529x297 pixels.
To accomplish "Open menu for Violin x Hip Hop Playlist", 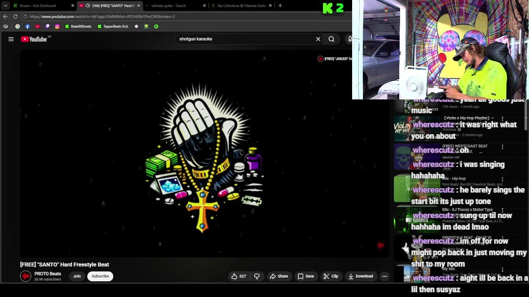I will point(503,119).
